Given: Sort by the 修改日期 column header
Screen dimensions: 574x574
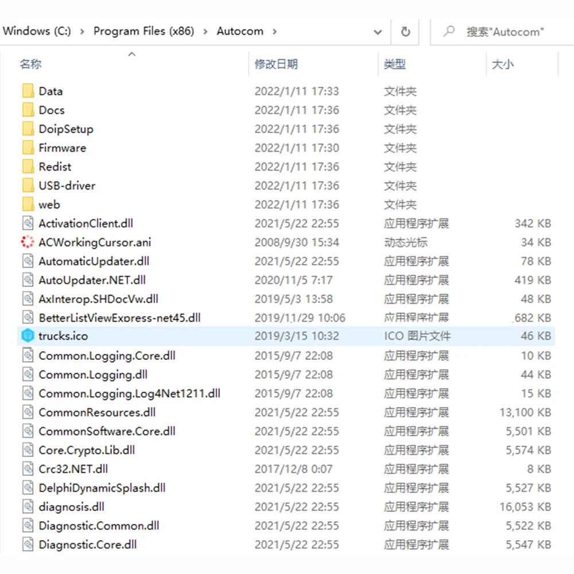Looking at the screenshot, I should click(x=277, y=64).
